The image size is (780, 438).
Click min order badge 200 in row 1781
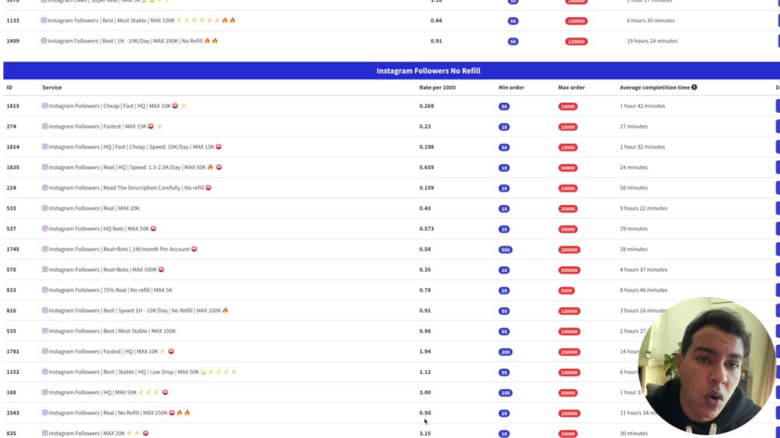point(505,352)
